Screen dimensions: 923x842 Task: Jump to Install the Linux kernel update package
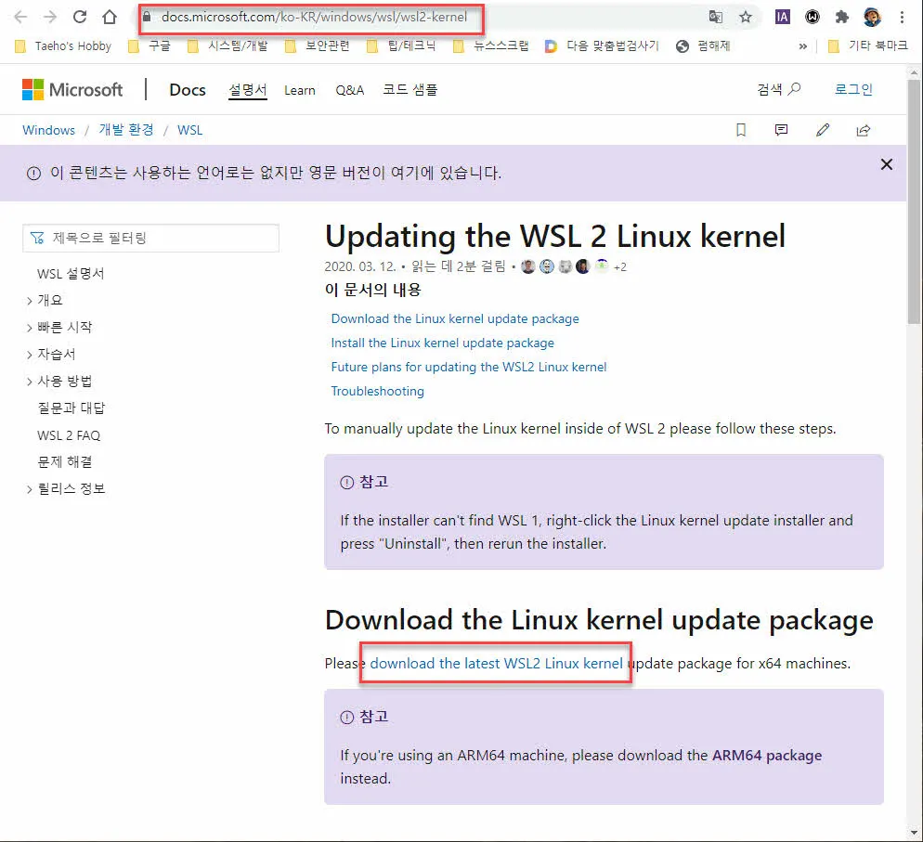[x=443, y=343]
